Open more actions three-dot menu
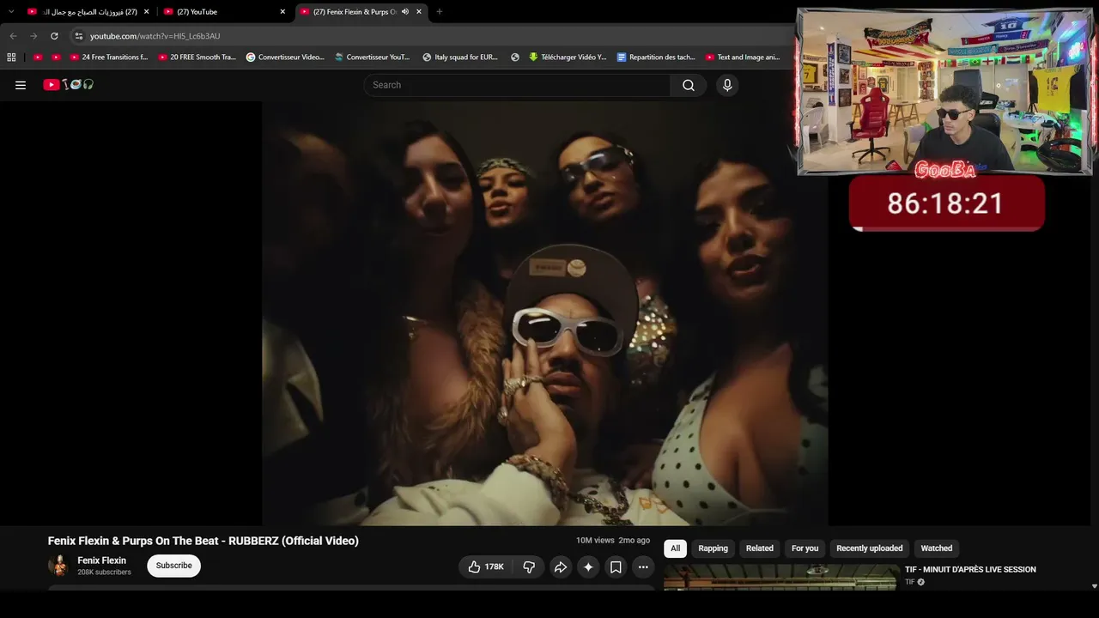The height and width of the screenshot is (618, 1099). (643, 566)
